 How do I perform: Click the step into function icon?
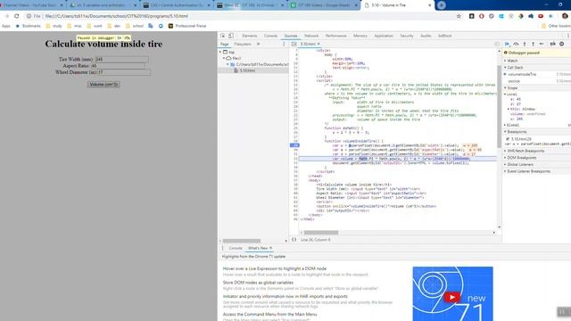[525, 44]
